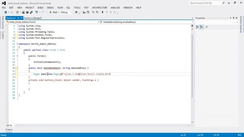Collapse the ValidateEmail method outlining block
244x137 pixels.
[17, 68]
